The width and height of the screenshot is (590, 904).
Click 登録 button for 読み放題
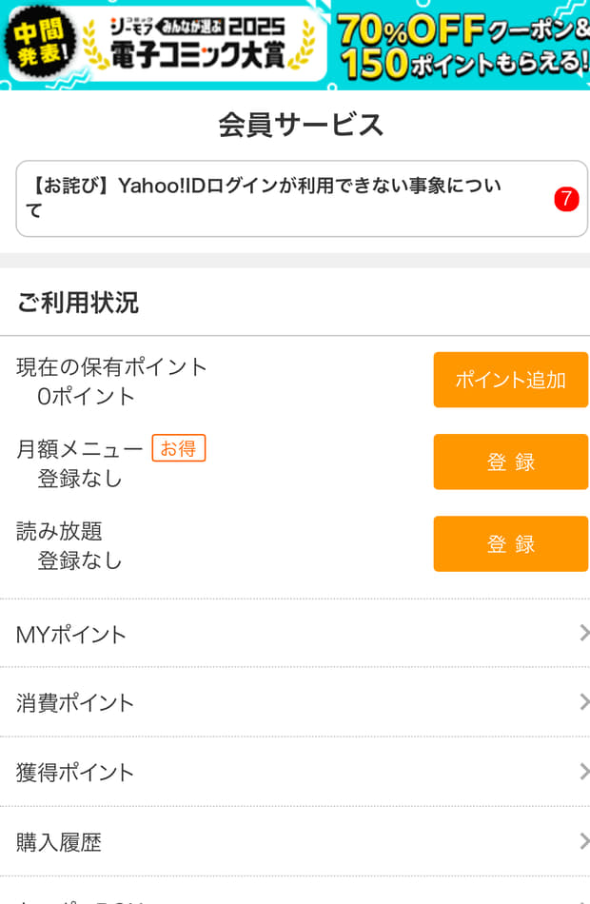click(510, 543)
